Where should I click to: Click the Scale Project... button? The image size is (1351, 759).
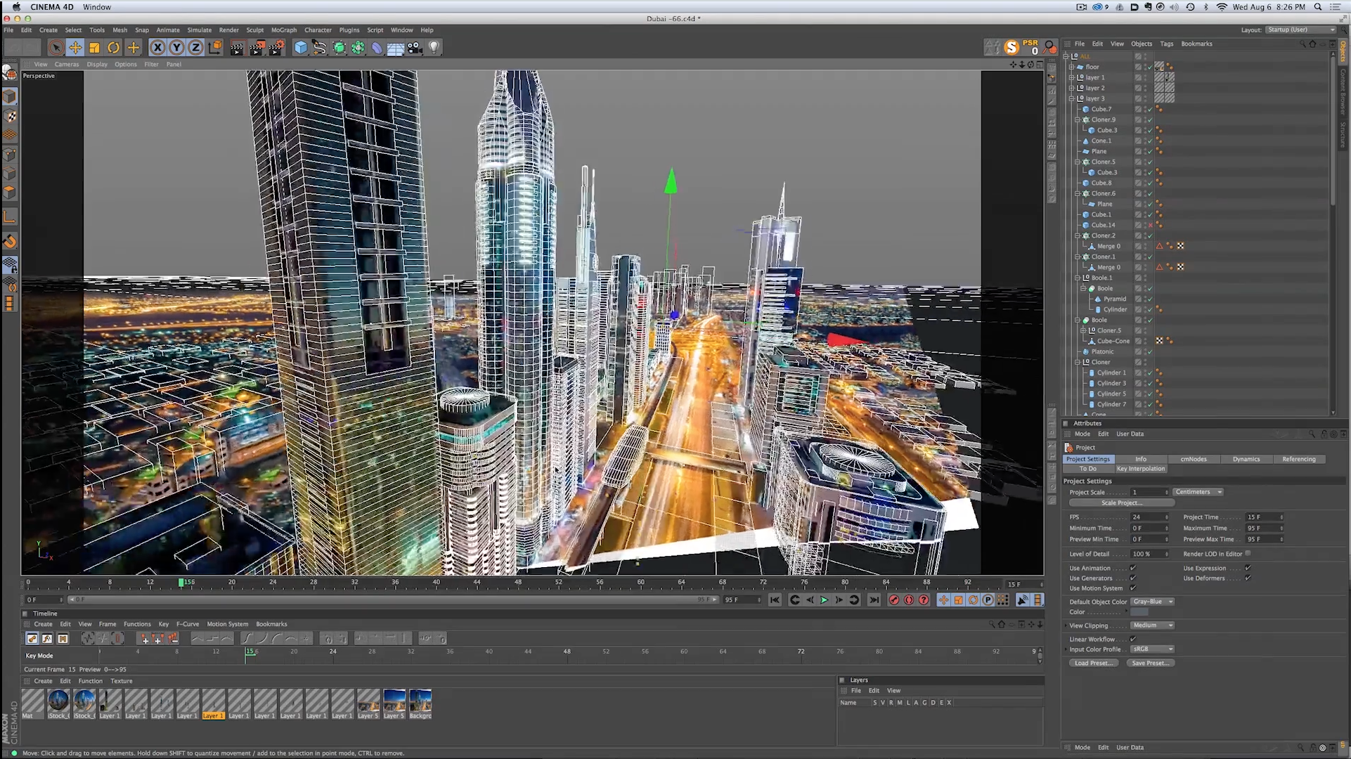pos(1121,502)
